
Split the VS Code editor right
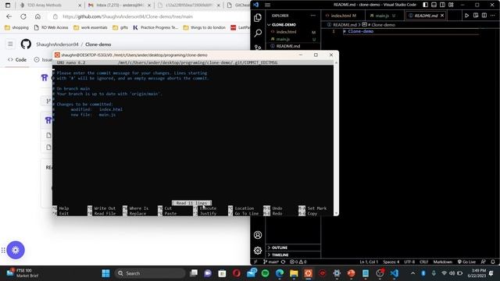point(484,16)
